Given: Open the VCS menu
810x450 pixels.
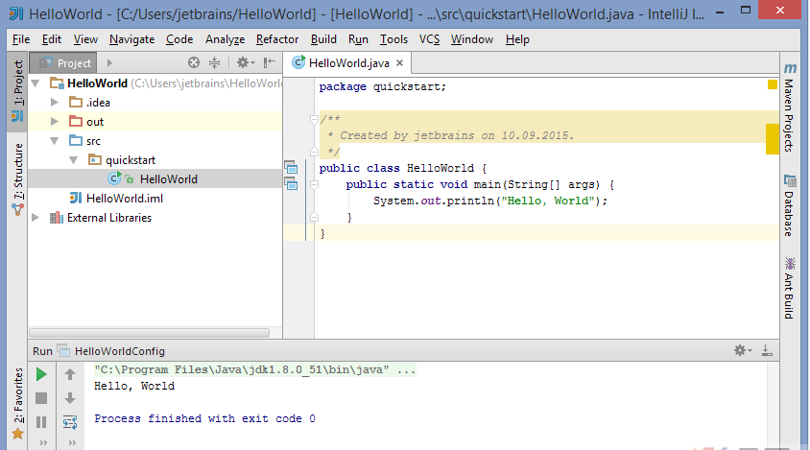Looking at the screenshot, I should click(429, 39).
